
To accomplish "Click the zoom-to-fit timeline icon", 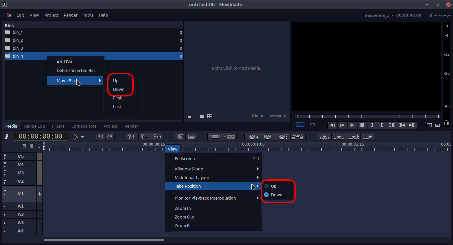I will [157, 137].
